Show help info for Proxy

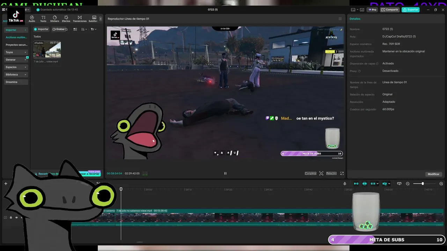point(359,71)
